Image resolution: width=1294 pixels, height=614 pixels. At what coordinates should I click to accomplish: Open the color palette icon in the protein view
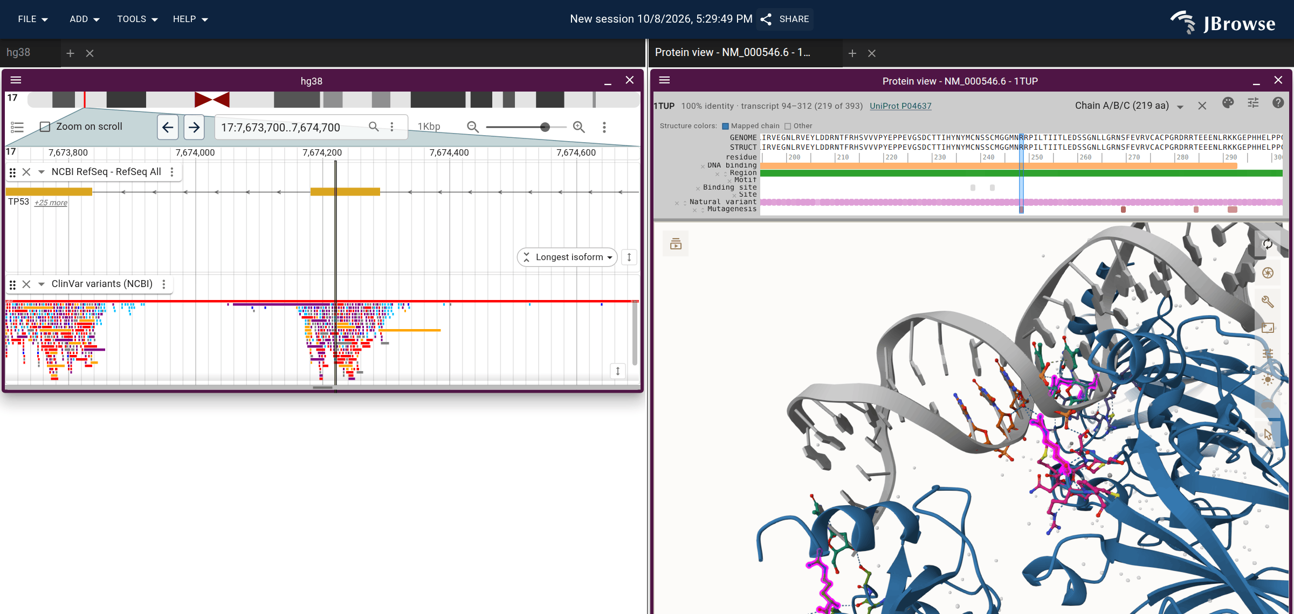[x=1228, y=103]
